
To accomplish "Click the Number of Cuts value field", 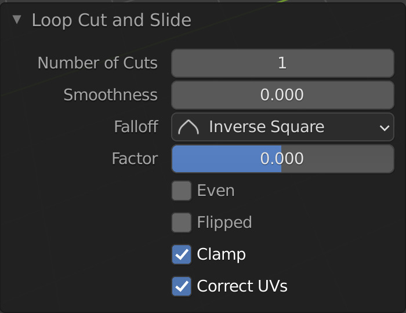I will coord(282,63).
